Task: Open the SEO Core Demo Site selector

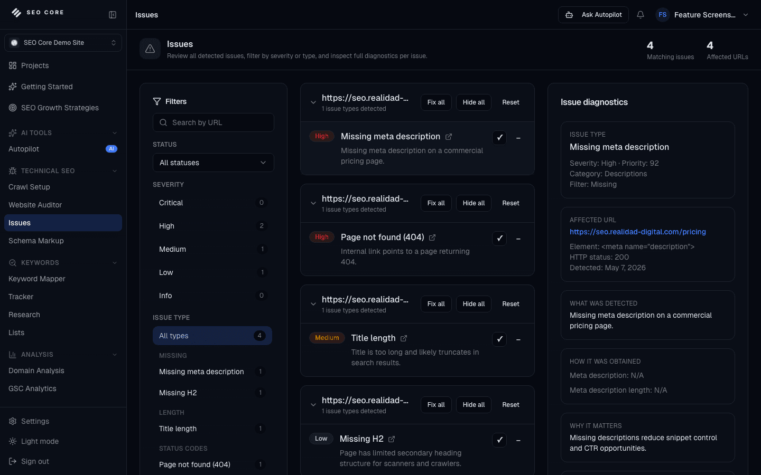Action: [63, 43]
